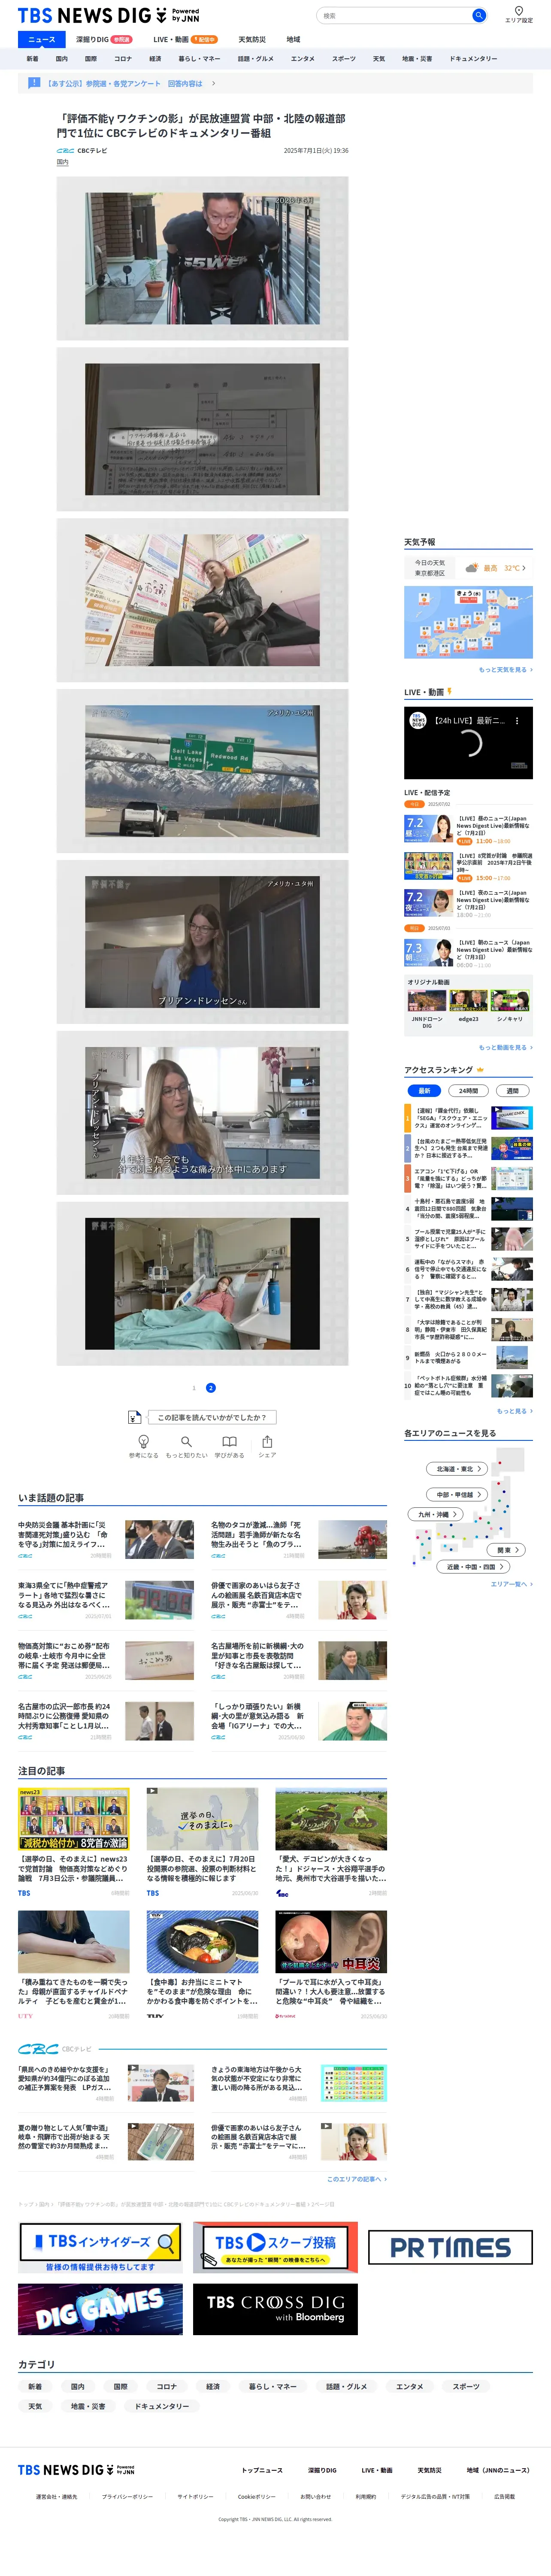Open the 選挙の日、そのまえに featured article image
The height and width of the screenshot is (2576, 551).
tap(202, 1819)
